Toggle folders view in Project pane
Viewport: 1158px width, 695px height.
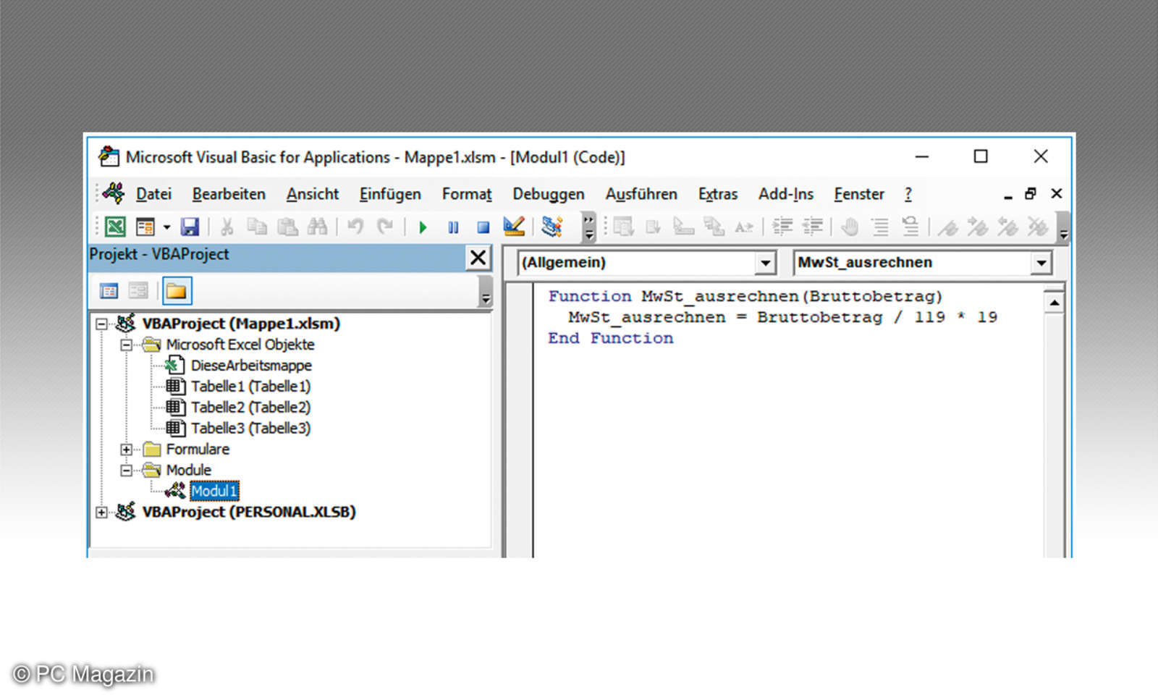[x=177, y=291]
